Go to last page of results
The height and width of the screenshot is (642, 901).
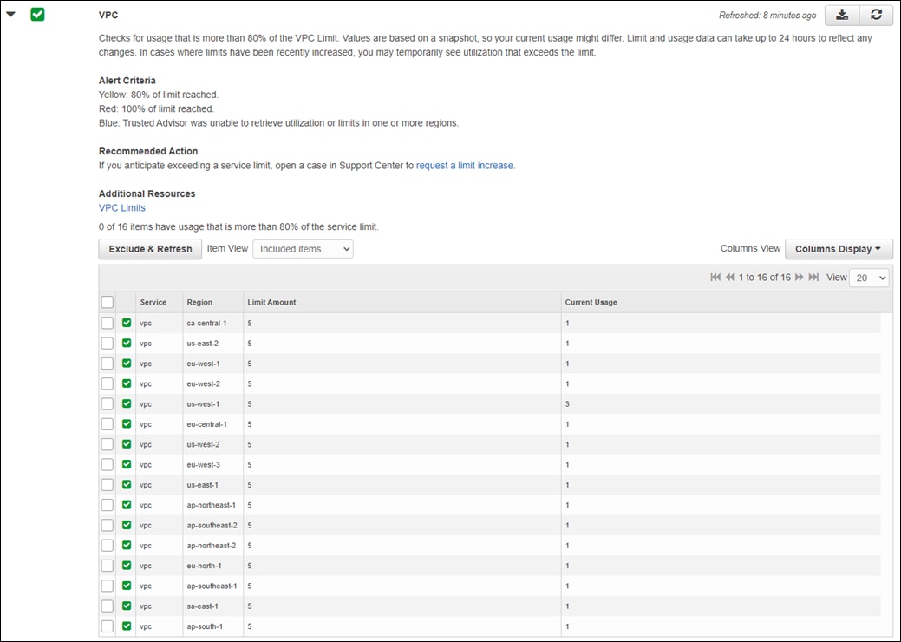click(813, 278)
